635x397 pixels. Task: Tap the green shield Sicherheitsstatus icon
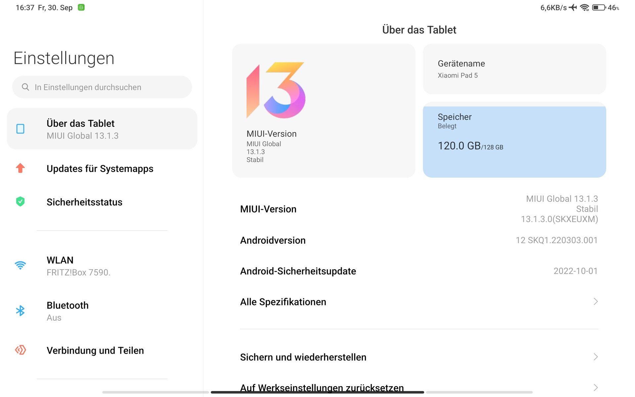(21, 201)
